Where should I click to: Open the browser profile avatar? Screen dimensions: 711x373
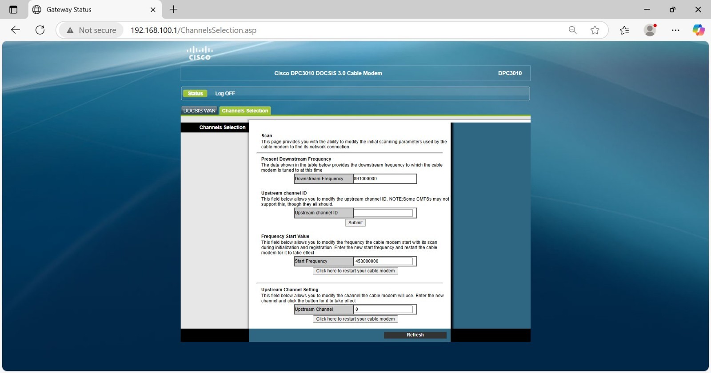[x=650, y=30]
